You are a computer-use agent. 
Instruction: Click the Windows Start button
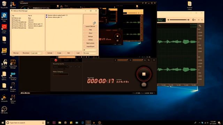click(x=2, y=123)
